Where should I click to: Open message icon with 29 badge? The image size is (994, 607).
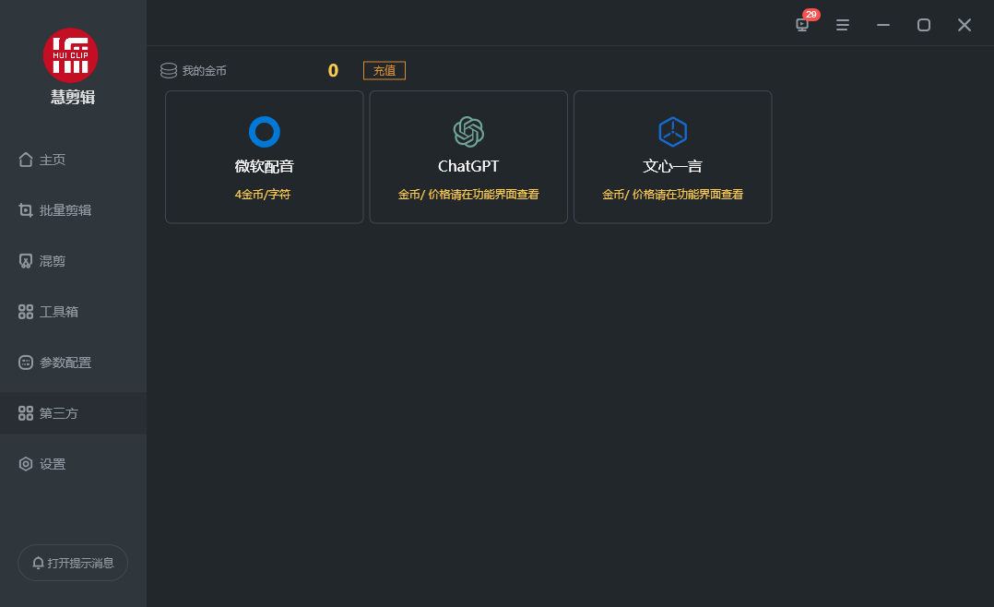(x=802, y=25)
